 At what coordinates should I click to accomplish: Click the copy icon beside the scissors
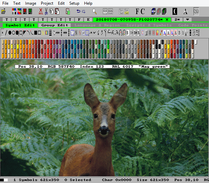point(52,11)
